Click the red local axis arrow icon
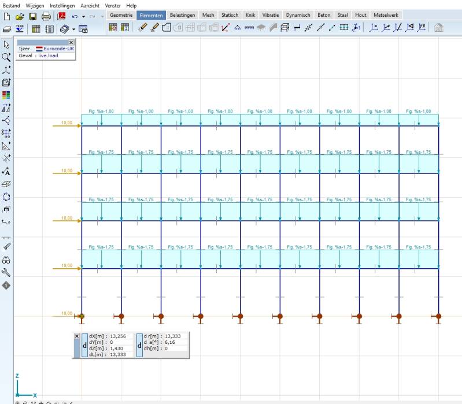 (226, 28)
